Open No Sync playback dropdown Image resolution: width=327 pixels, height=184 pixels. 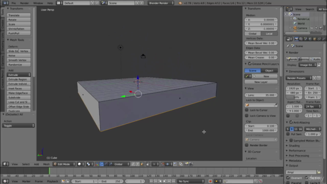coord(191,181)
